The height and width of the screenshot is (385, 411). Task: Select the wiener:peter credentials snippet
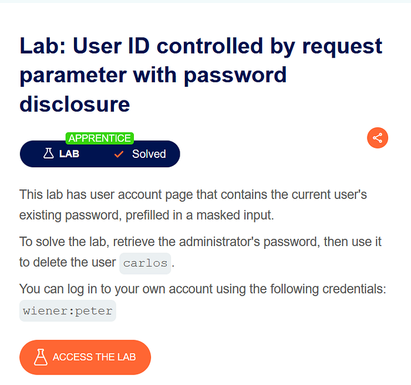[68, 311]
